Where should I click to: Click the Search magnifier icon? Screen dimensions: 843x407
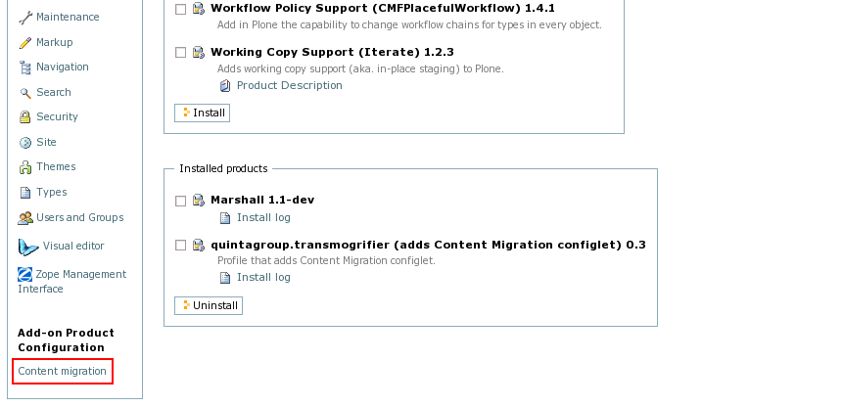(25, 93)
